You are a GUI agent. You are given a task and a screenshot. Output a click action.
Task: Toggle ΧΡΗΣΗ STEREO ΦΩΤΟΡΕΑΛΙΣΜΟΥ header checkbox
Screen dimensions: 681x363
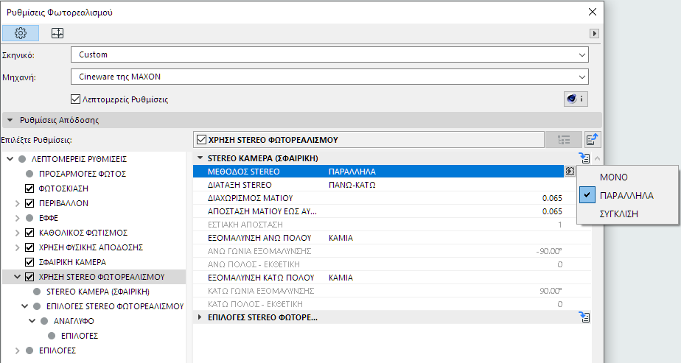tap(201, 140)
